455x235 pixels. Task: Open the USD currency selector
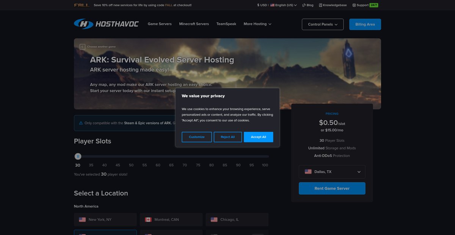[262, 5]
